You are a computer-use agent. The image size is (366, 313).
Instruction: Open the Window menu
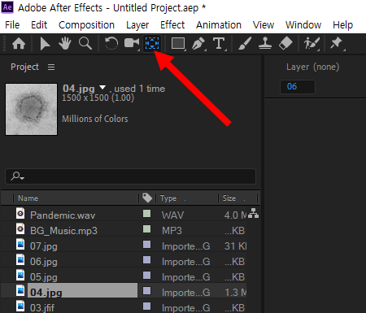[303, 25]
